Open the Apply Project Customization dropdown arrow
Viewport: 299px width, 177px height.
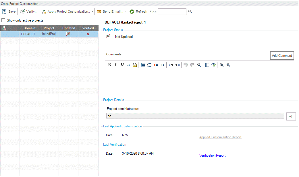click(92, 12)
